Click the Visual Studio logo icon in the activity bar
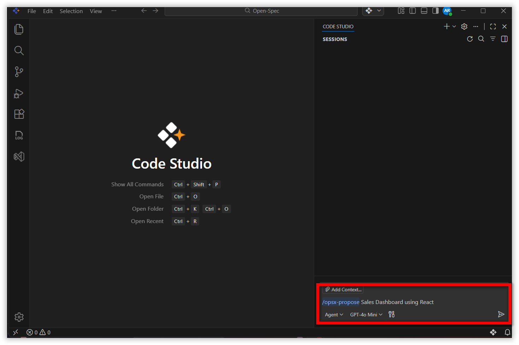519x345 pixels. click(x=19, y=157)
